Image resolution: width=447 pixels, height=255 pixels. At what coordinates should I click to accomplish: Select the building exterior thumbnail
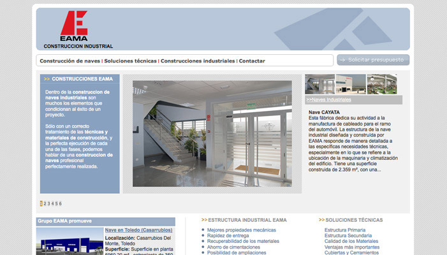tap(351, 84)
